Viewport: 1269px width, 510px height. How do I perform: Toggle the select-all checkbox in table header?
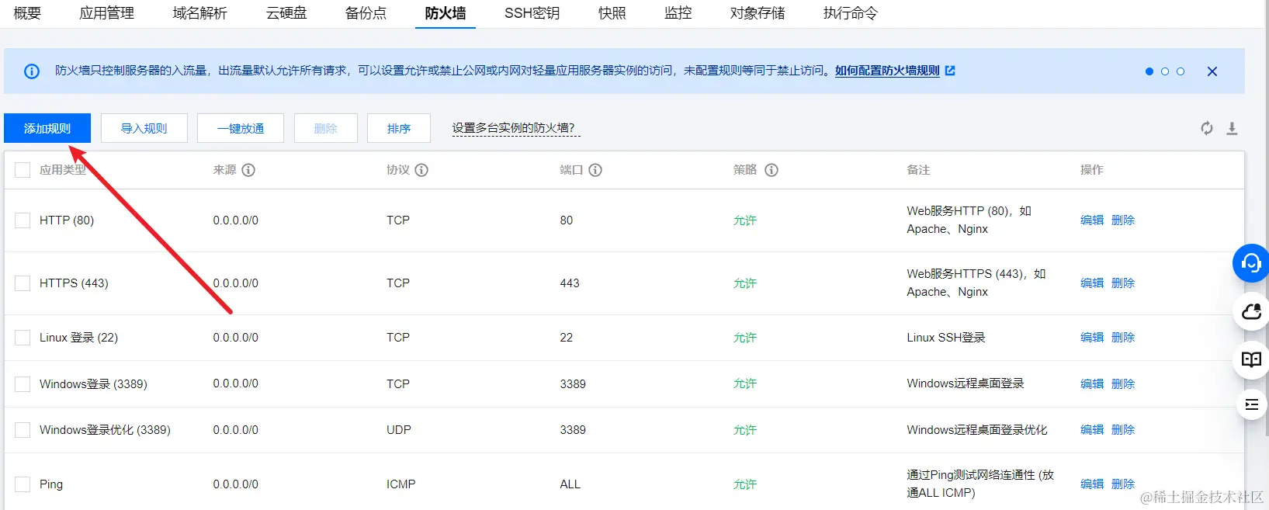23,170
